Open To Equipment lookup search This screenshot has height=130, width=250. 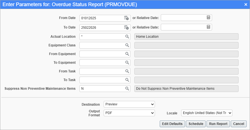tap(127, 63)
